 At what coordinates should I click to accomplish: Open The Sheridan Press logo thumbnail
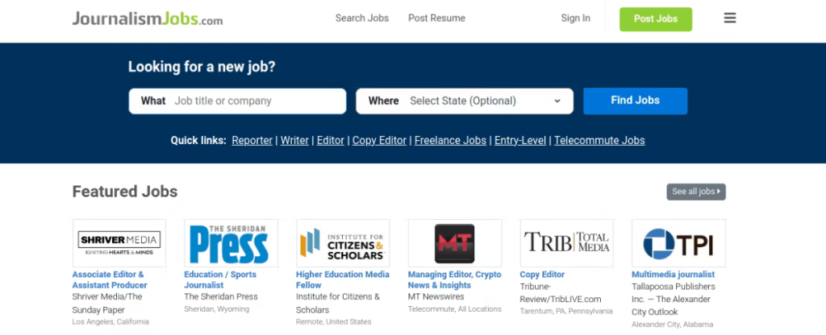tap(231, 243)
